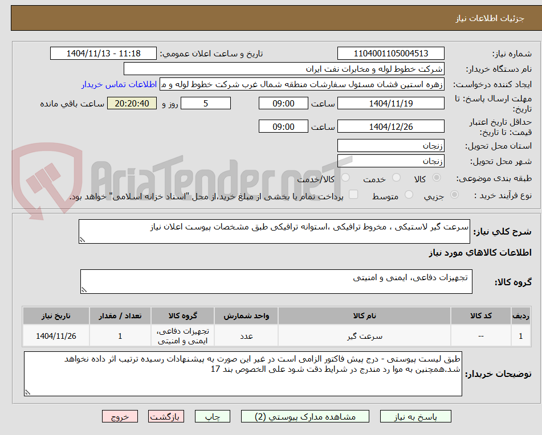Click the کد کالا column header

pos(481,316)
